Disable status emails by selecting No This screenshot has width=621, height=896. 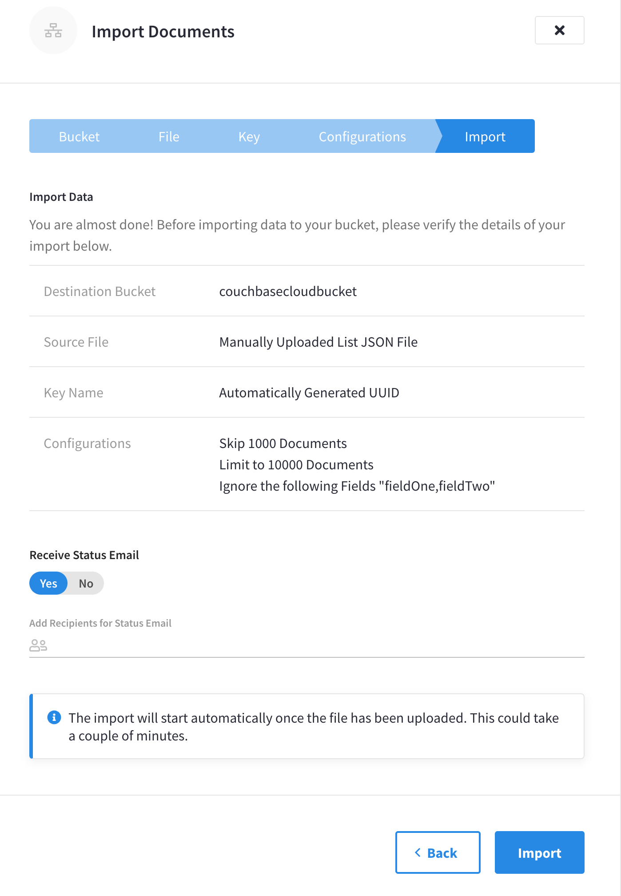click(86, 583)
